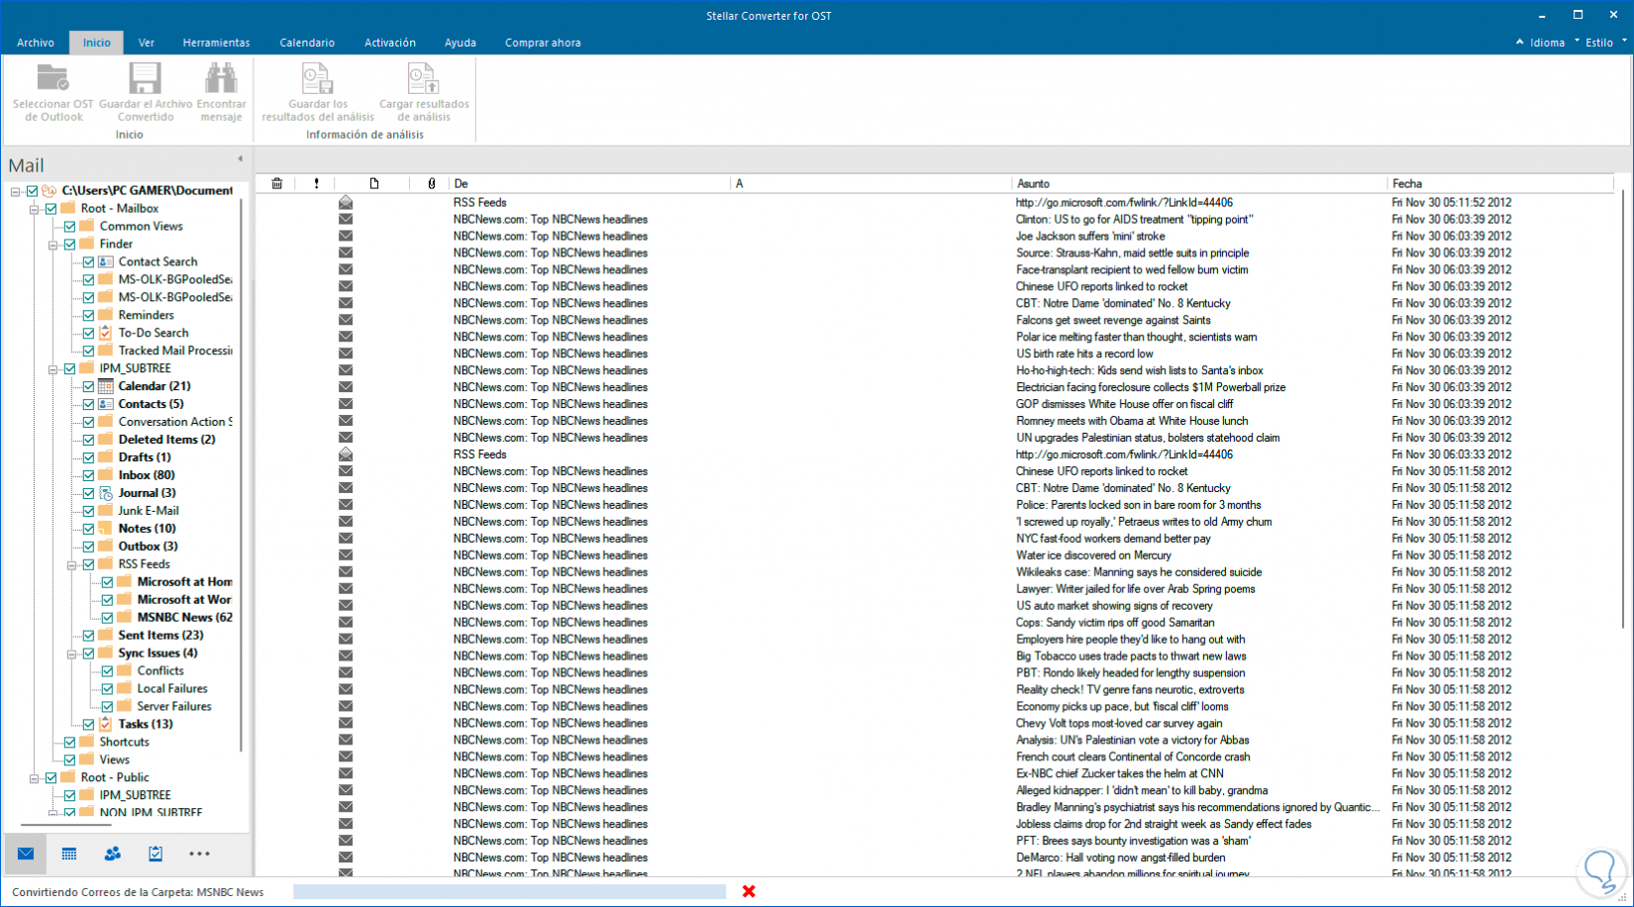Collapse the Mail pane with arrow
The width and height of the screenshot is (1634, 907).
(240, 158)
